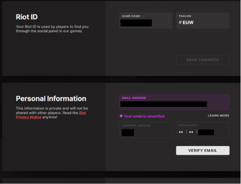Edit the Tagline field showing EUW

[x=203, y=21]
